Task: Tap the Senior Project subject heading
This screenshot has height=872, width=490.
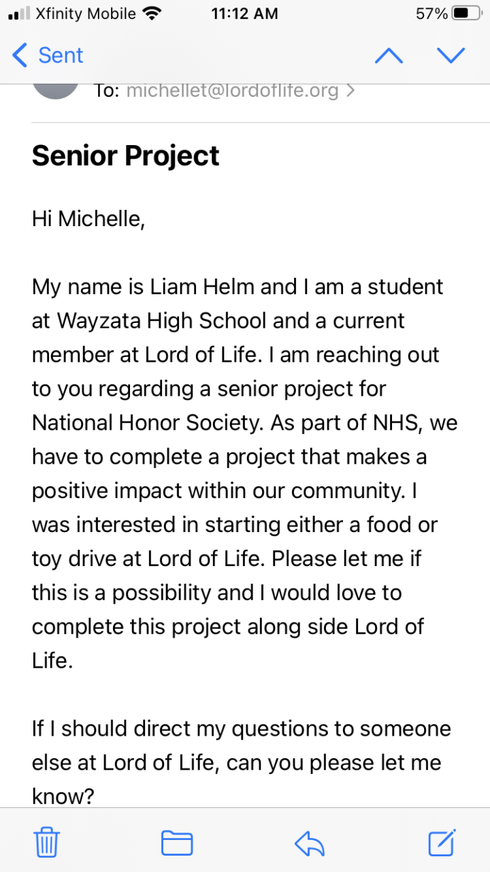Action: pos(125,156)
